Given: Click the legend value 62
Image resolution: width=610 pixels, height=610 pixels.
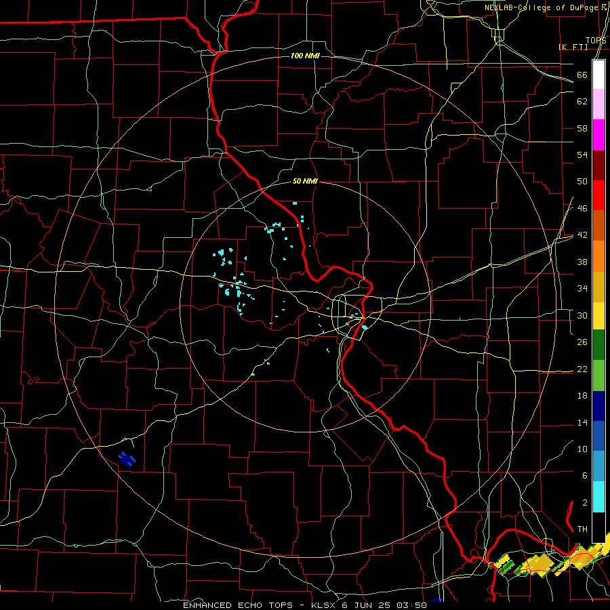Looking at the screenshot, I should (582, 101).
